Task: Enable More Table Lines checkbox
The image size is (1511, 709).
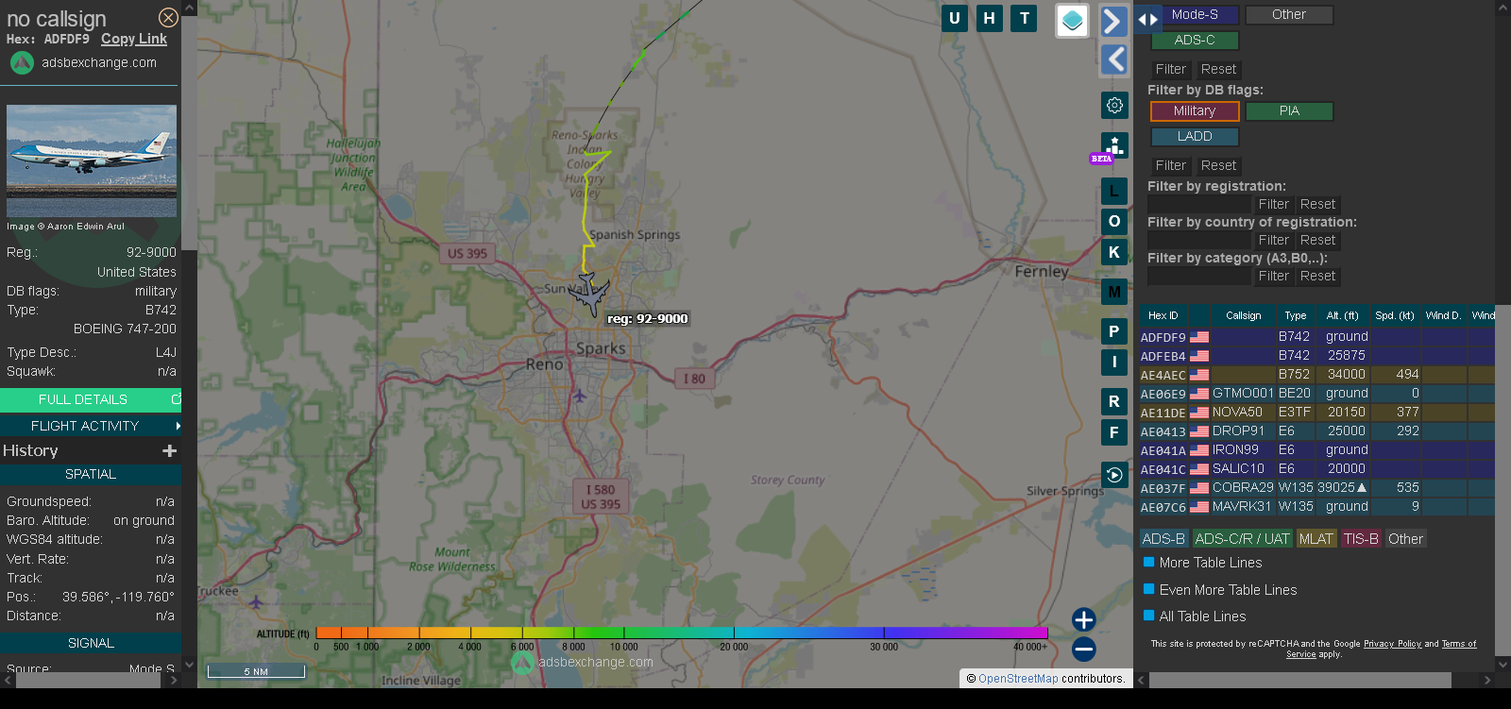Action: click(x=1149, y=562)
